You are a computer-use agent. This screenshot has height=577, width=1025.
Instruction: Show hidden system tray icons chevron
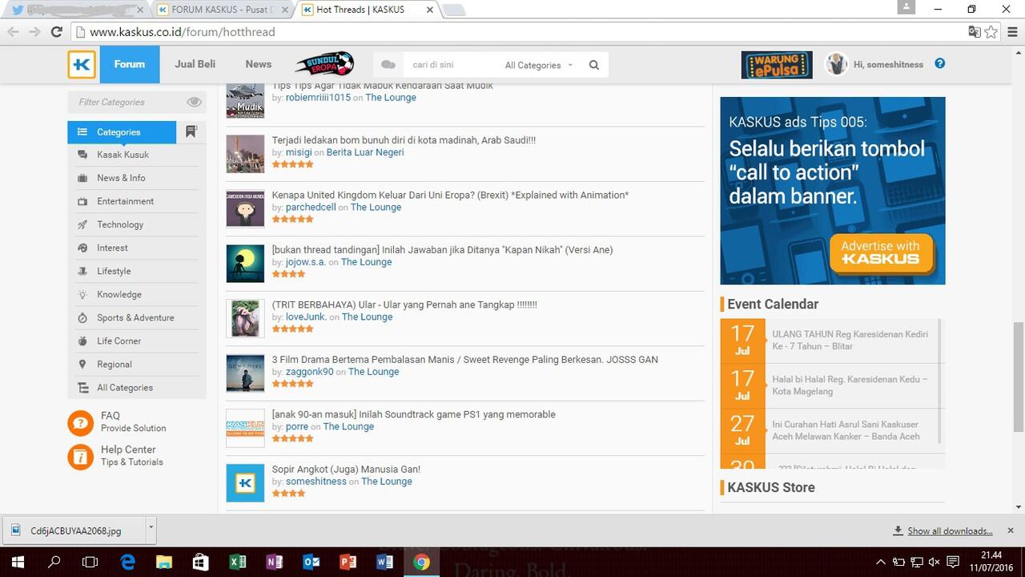[882, 562]
